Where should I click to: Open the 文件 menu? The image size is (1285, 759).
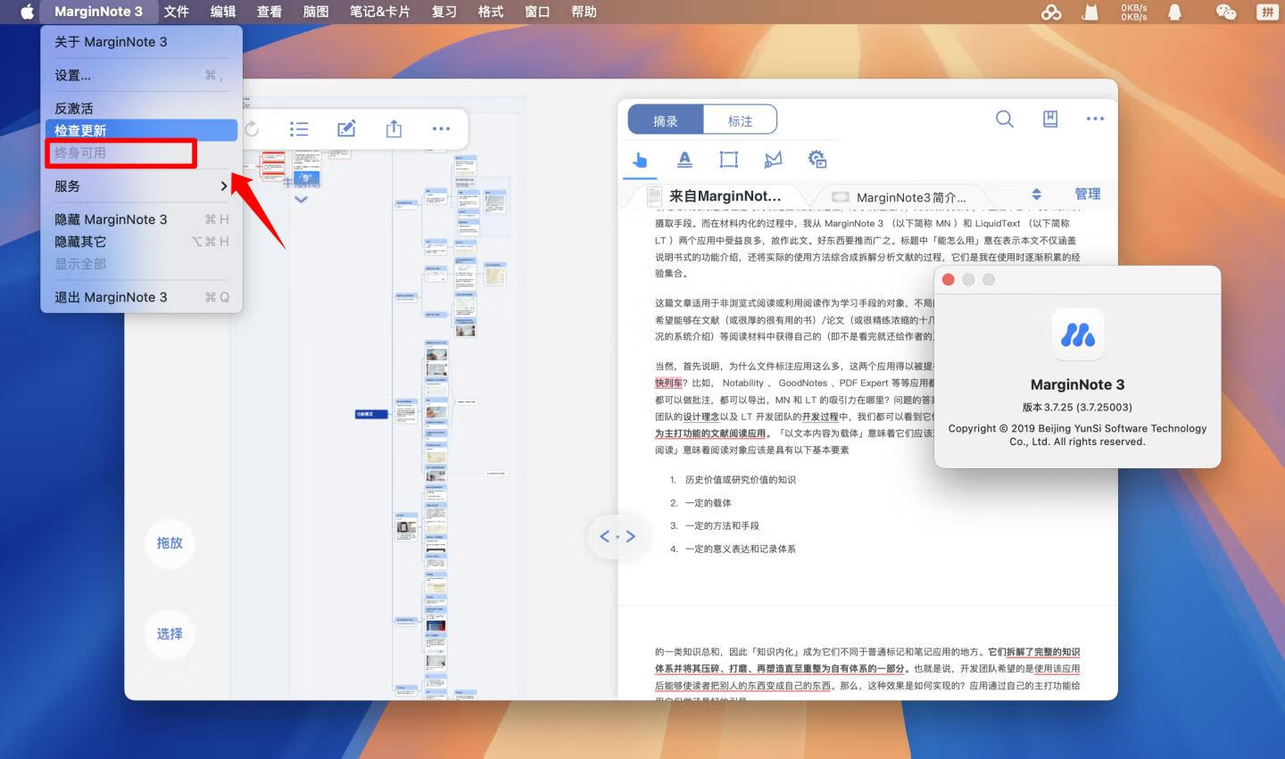click(176, 12)
